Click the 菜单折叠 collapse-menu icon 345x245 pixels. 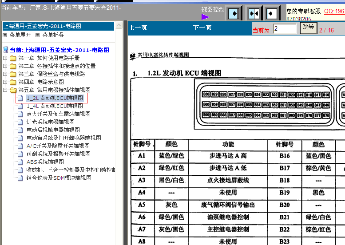[x=38, y=35]
